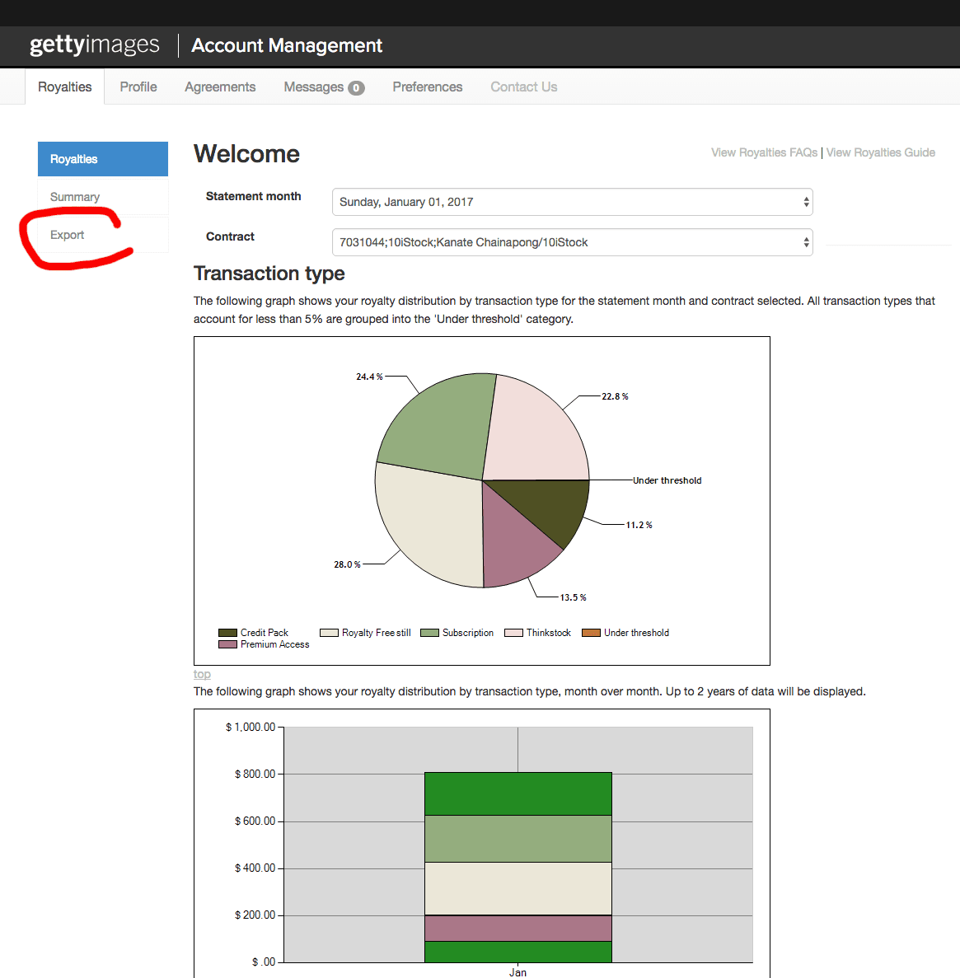This screenshot has width=960, height=978.
Task: Go to the Preferences tab
Action: pyautogui.click(x=427, y=87)
